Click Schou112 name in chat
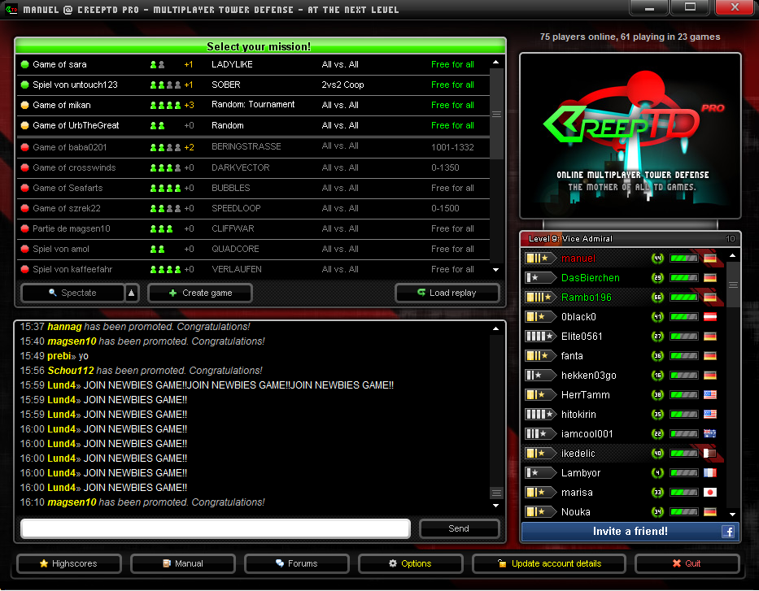Image resolution: width=759 pixels, height=591 pixels. click(x=71, y=371)
